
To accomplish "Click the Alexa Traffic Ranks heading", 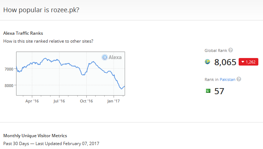I will (23, 33).
